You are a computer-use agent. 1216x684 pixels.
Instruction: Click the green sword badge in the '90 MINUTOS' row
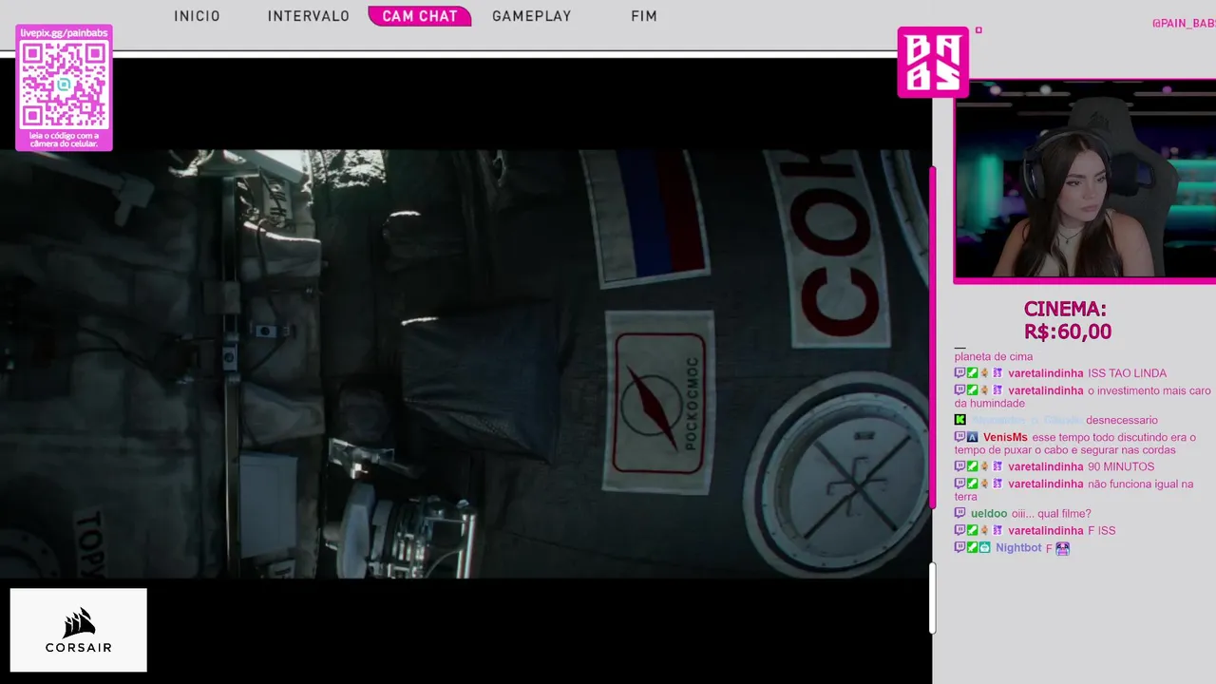click(x=972, y=466)
